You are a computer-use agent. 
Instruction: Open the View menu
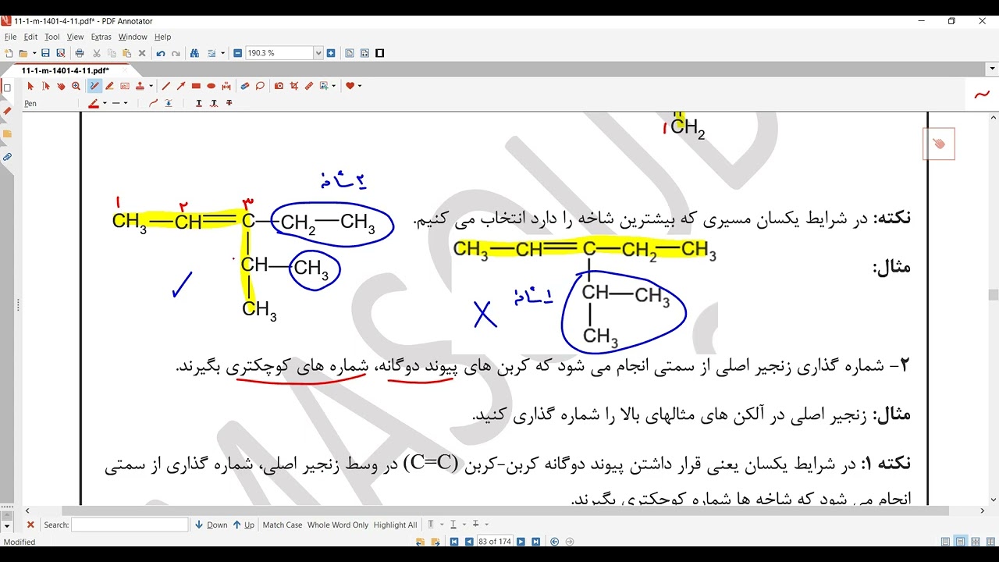tap(75, 37)
